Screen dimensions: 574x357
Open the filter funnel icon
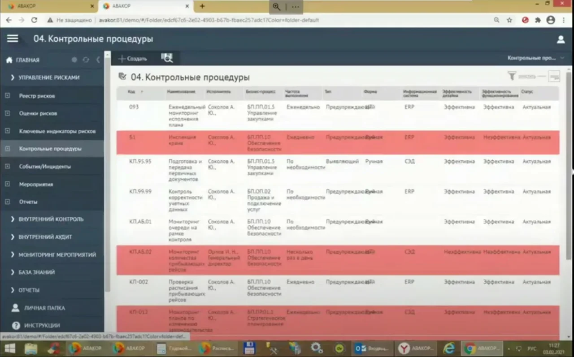tap(511, 76)
